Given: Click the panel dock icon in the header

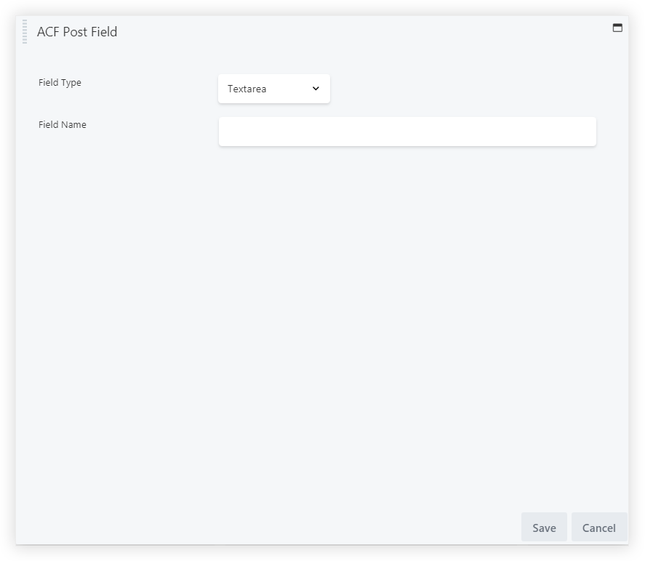Looking at the screenshot, I should (617, 28).
